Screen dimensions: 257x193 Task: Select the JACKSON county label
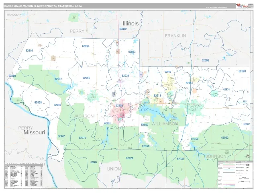pos(84,116)
